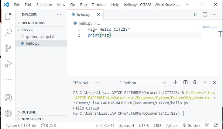Screen dimensions: 223x129
Task: Collapse the CIT228 folder
Action: [27, 30]
